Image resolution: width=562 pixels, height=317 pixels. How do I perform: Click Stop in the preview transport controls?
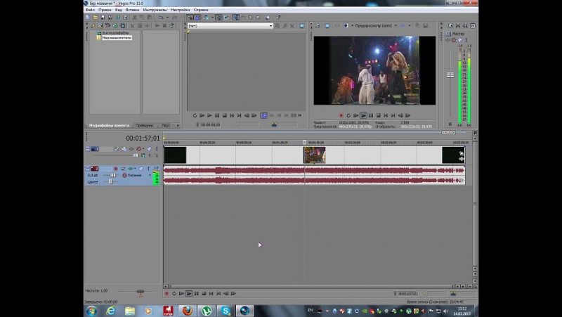point(379,115)
